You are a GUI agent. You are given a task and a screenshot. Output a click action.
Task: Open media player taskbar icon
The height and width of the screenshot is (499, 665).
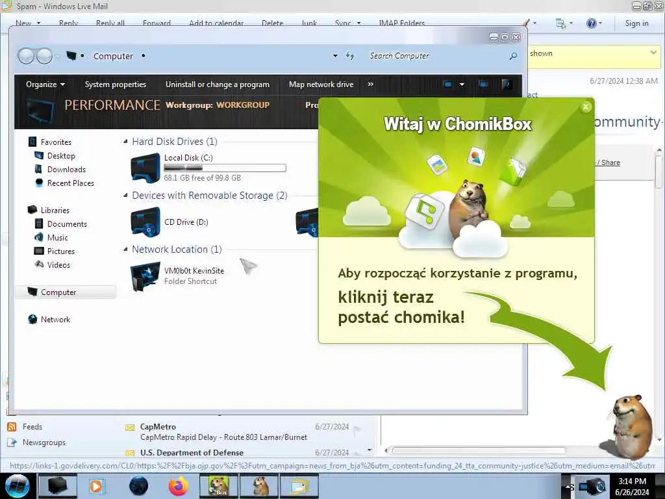97,486
